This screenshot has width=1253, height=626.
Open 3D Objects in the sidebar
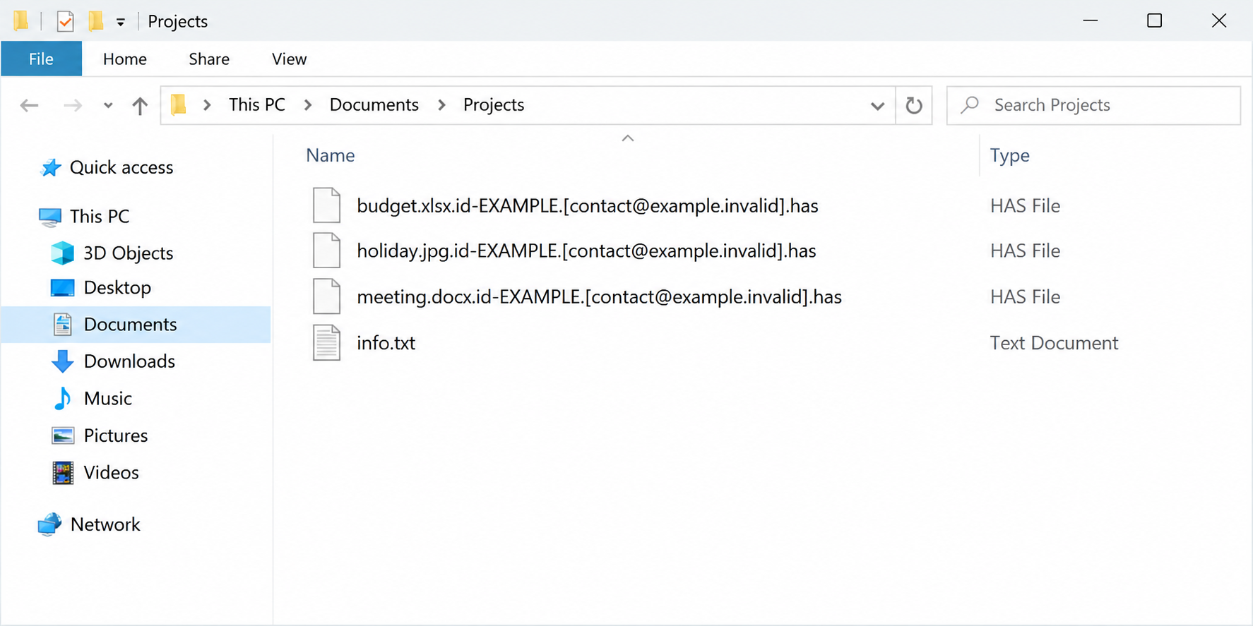pos(129,253)
